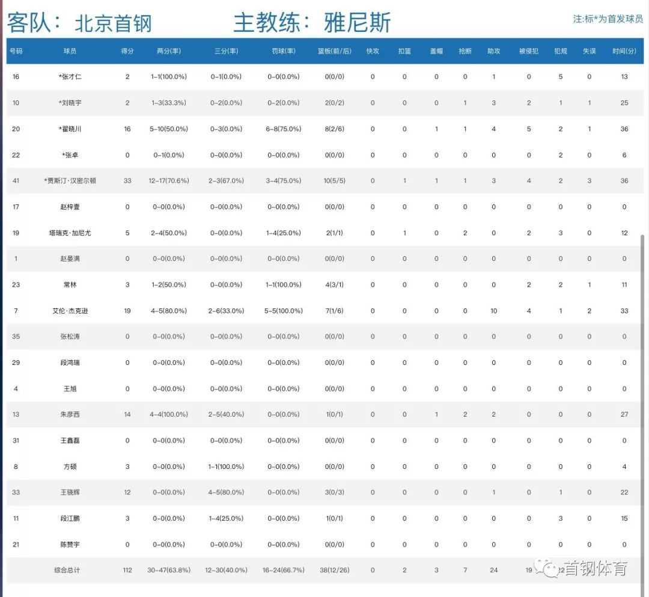
Task: Click total assists value 24
Action: pyautogui.click(x=494, y=570)
